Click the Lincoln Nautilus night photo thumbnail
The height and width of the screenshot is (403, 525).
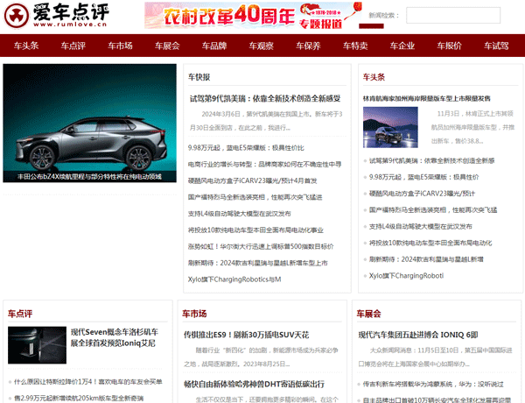click(x=390, y=127)
